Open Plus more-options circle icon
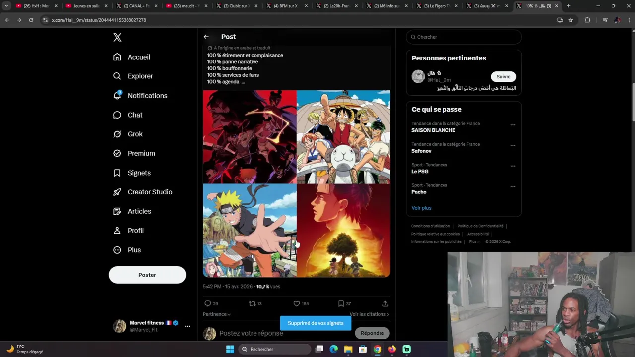 click(117, 250)
